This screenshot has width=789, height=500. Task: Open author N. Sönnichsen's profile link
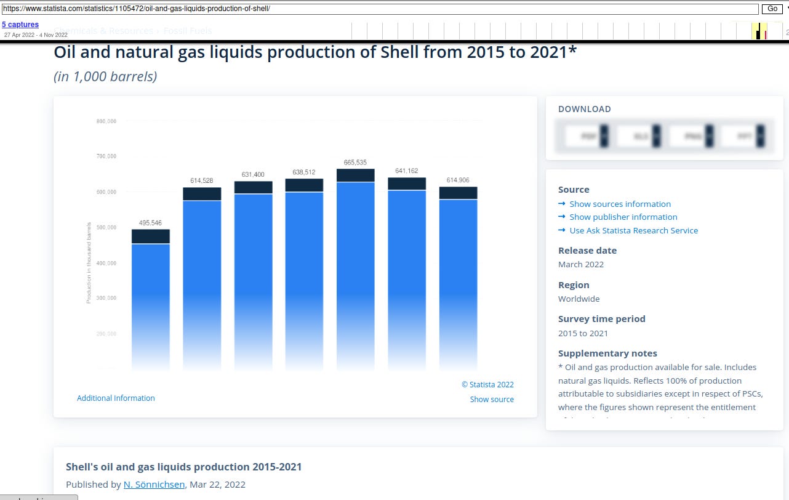point(154,485)
